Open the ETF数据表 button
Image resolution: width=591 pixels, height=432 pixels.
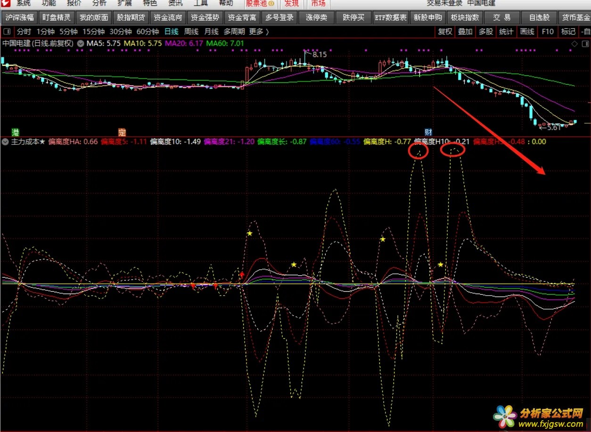click(x=391, y=18)
